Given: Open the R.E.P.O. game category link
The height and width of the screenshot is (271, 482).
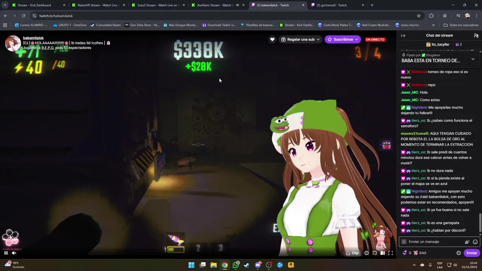Looking at the screenshot, I should [47, 48].
